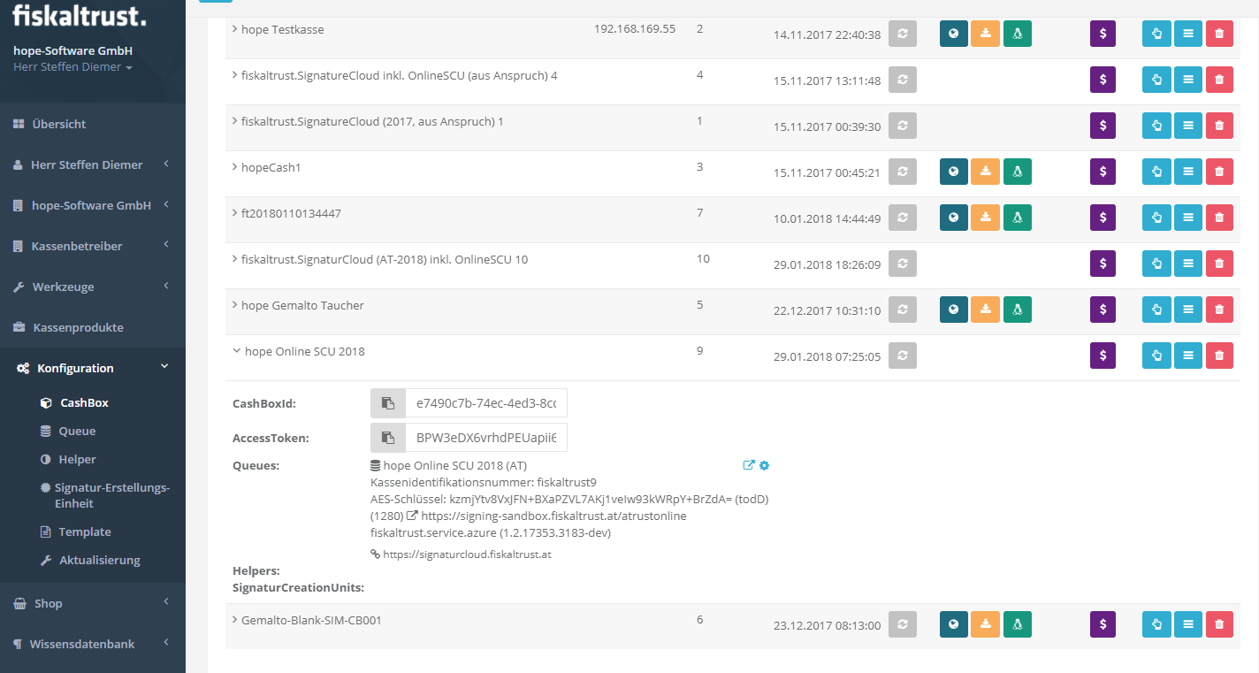Go to the Queue configuration page

(77, 431)
